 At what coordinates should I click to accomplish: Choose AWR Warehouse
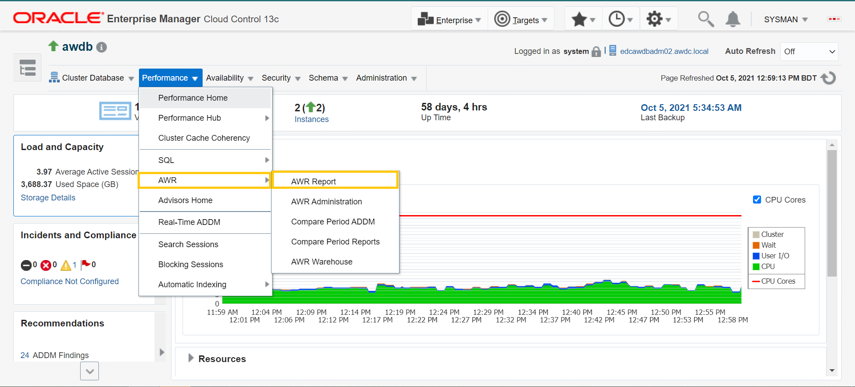point(335,262)
